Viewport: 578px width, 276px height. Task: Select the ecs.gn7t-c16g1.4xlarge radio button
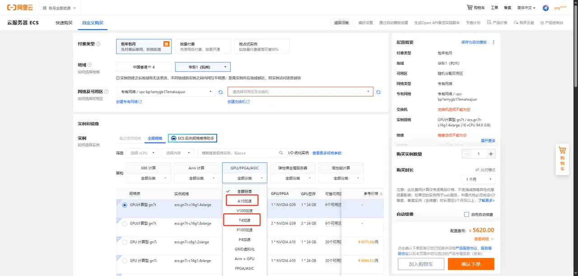click(x=125, y=205)
